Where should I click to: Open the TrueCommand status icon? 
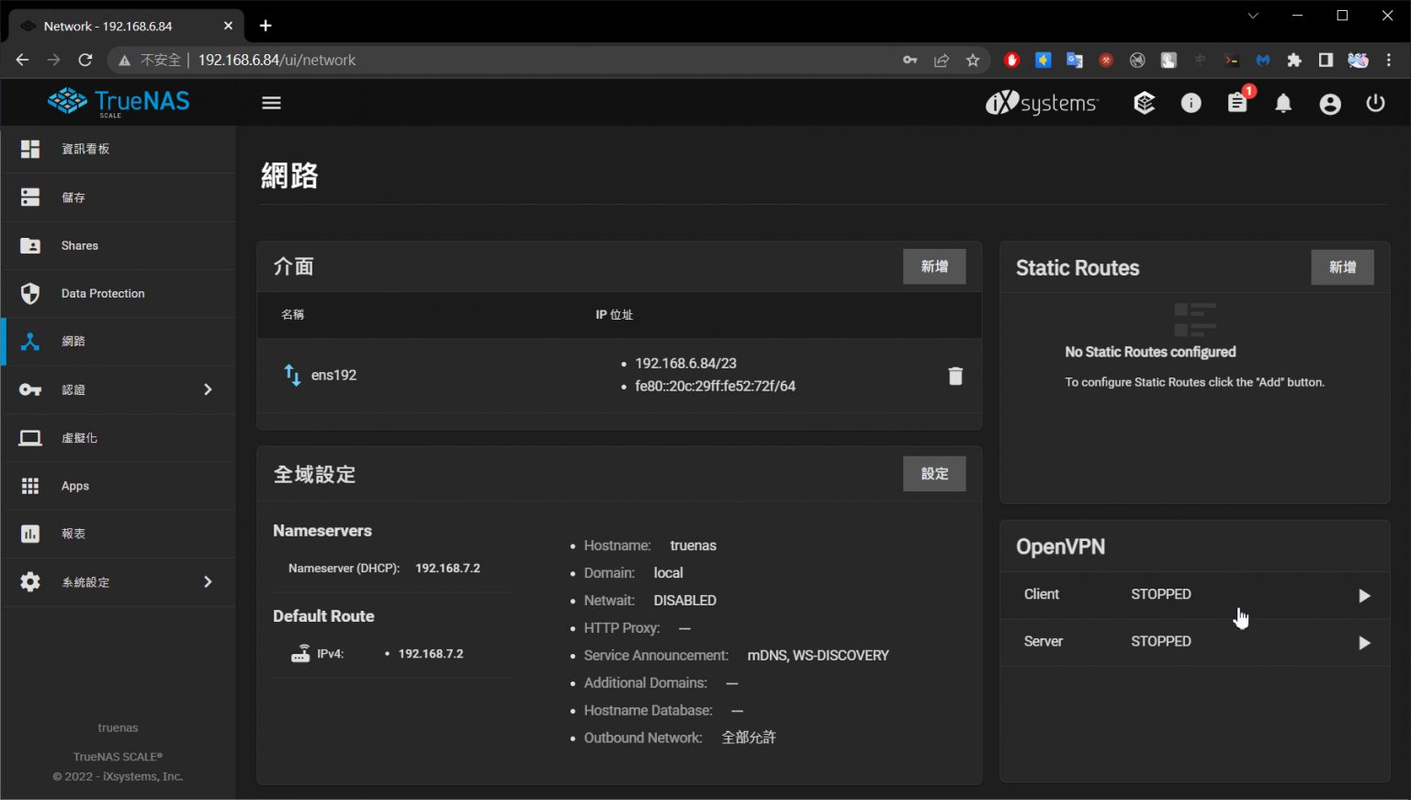pos(1144,103)
